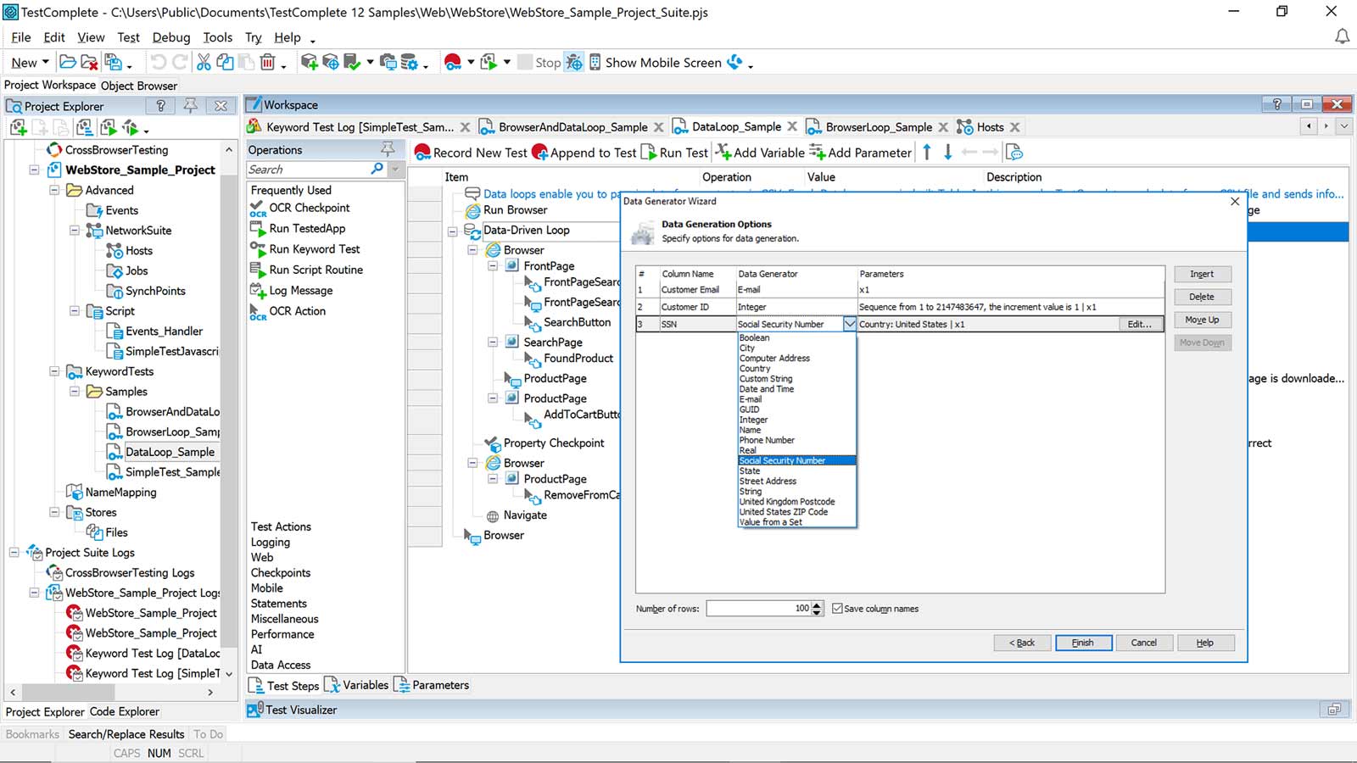Screen dimensions: 1357x763
Task: Click the Append to Test icon
Action: 539,153
